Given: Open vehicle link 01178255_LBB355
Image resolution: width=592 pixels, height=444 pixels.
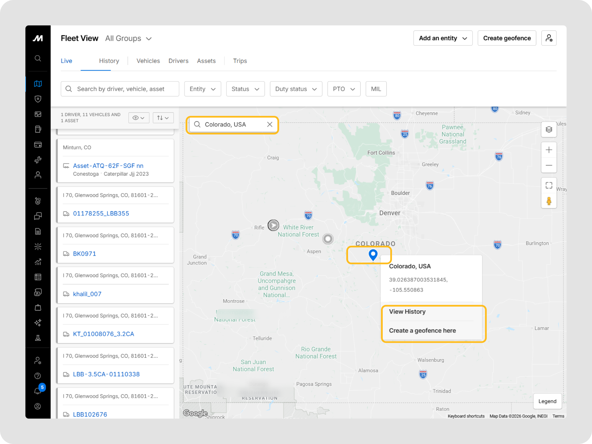Looking at the screenshot, I should point(101,213).
